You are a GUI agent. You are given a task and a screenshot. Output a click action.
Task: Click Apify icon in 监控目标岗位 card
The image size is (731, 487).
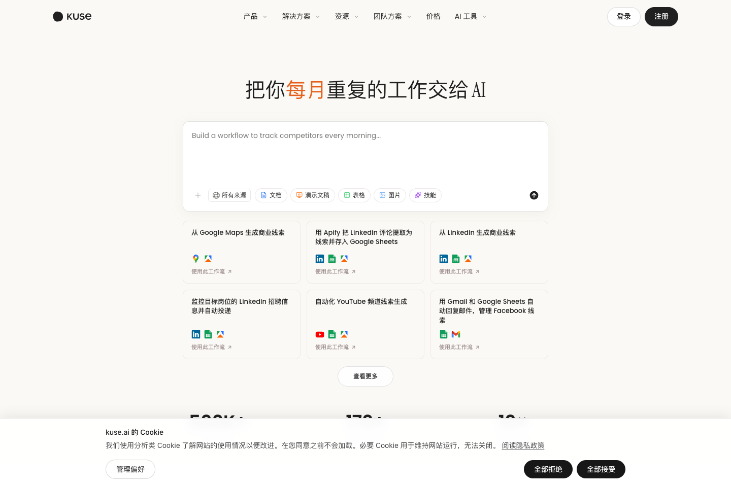[220, 334]
